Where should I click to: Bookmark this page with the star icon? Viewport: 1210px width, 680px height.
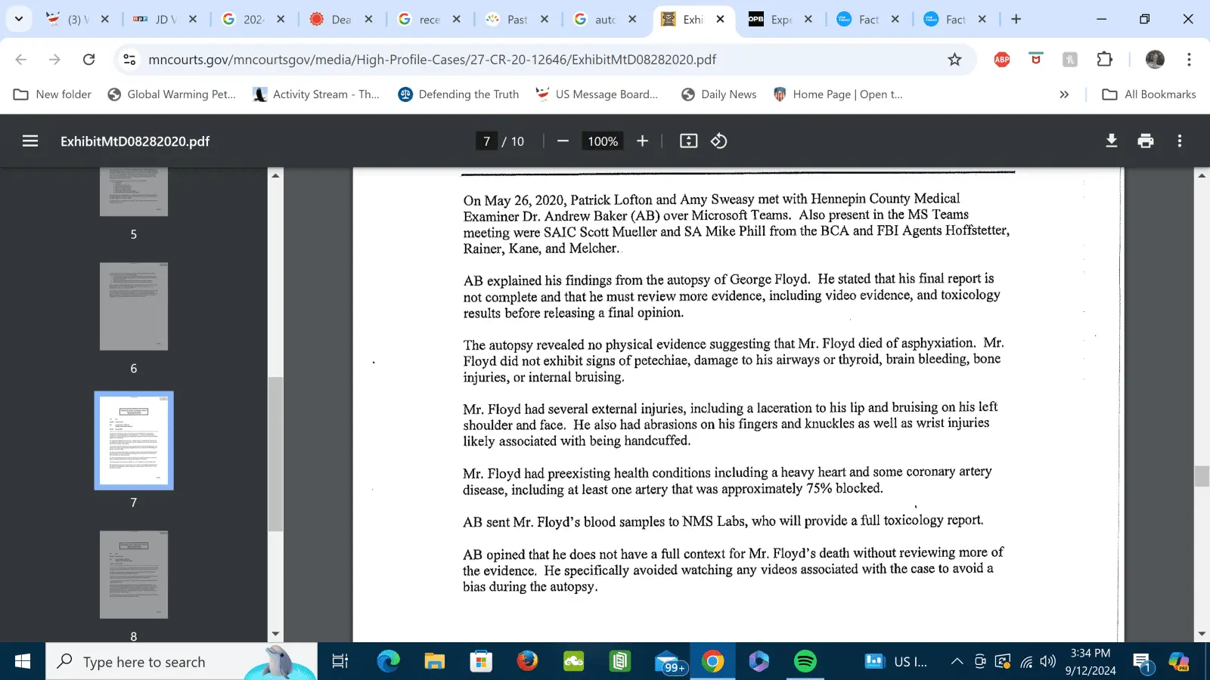(x=954, y=60)
